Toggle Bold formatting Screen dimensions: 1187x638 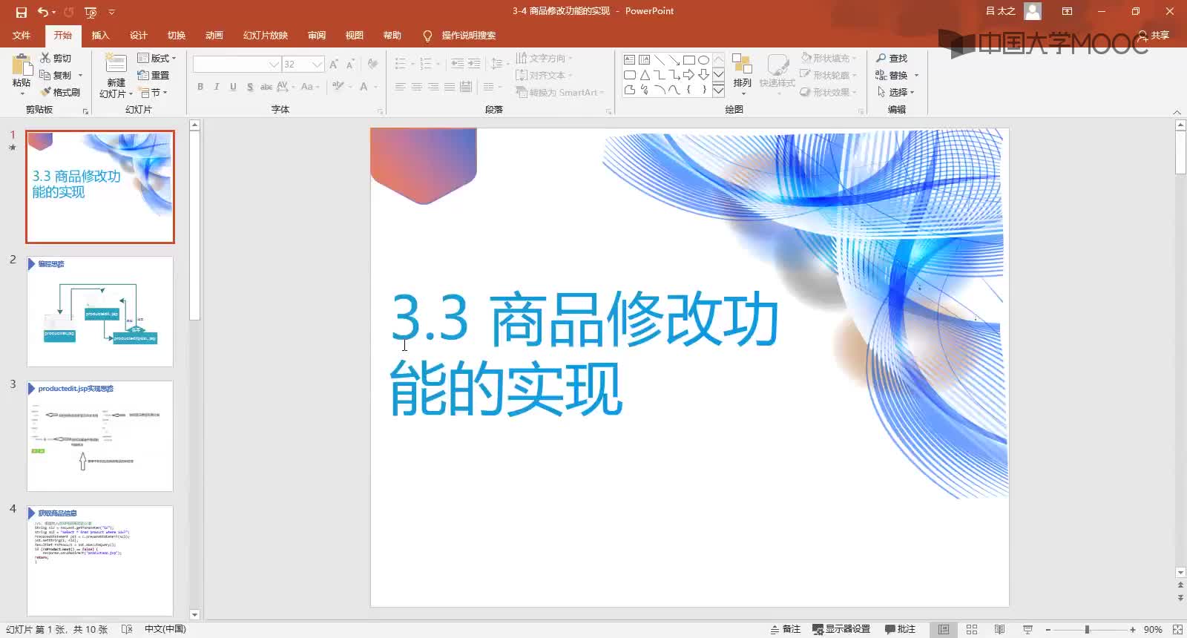pyautogui.click(x=200, y=87)
